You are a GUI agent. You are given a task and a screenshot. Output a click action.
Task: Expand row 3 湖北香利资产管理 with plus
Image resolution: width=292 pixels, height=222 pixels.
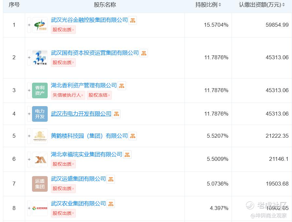click(29, 90)
